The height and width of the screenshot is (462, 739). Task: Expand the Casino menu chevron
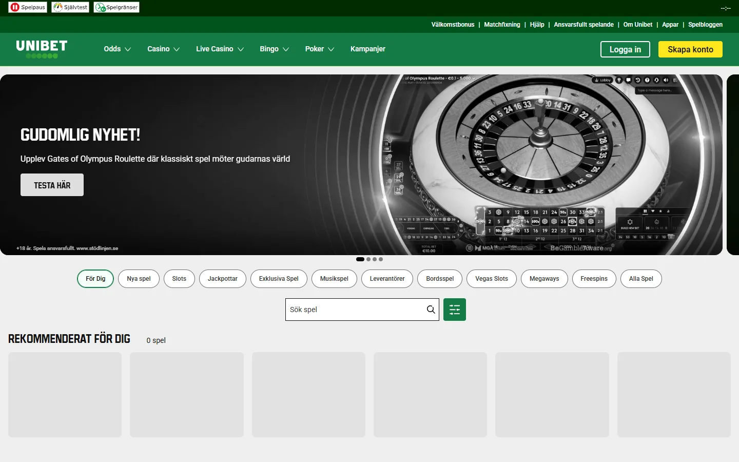[177, 49]
